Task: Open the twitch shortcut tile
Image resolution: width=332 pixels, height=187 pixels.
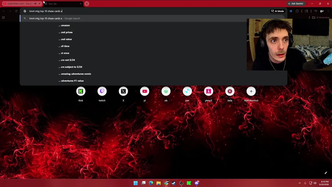Action: 102,91
